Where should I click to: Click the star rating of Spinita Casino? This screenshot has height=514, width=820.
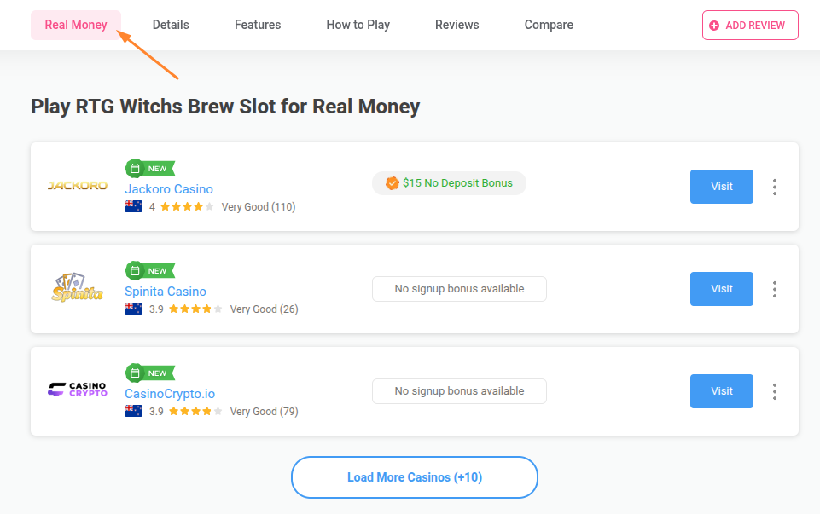196,309
